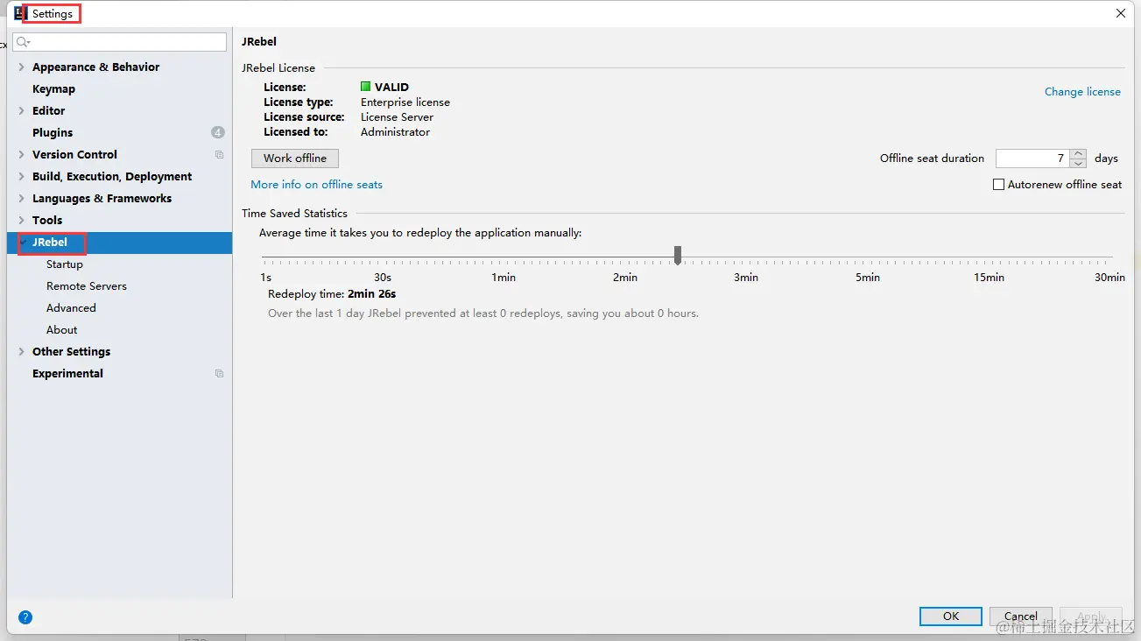This screenshot has height=641, width=1141.
Task: Click the 2min 26s redeploy time value
Action: coord(372,294)
